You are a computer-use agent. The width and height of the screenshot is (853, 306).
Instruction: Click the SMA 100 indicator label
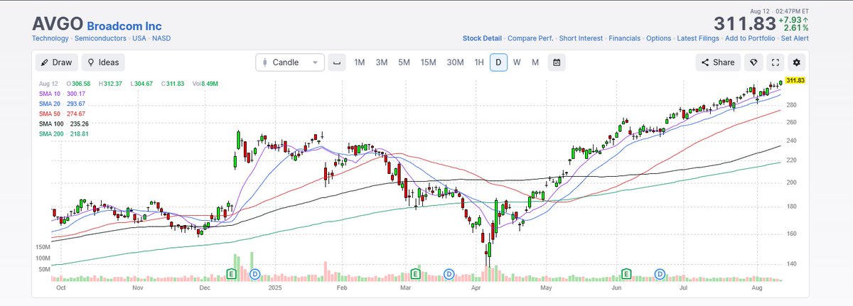tap(50, 124)
